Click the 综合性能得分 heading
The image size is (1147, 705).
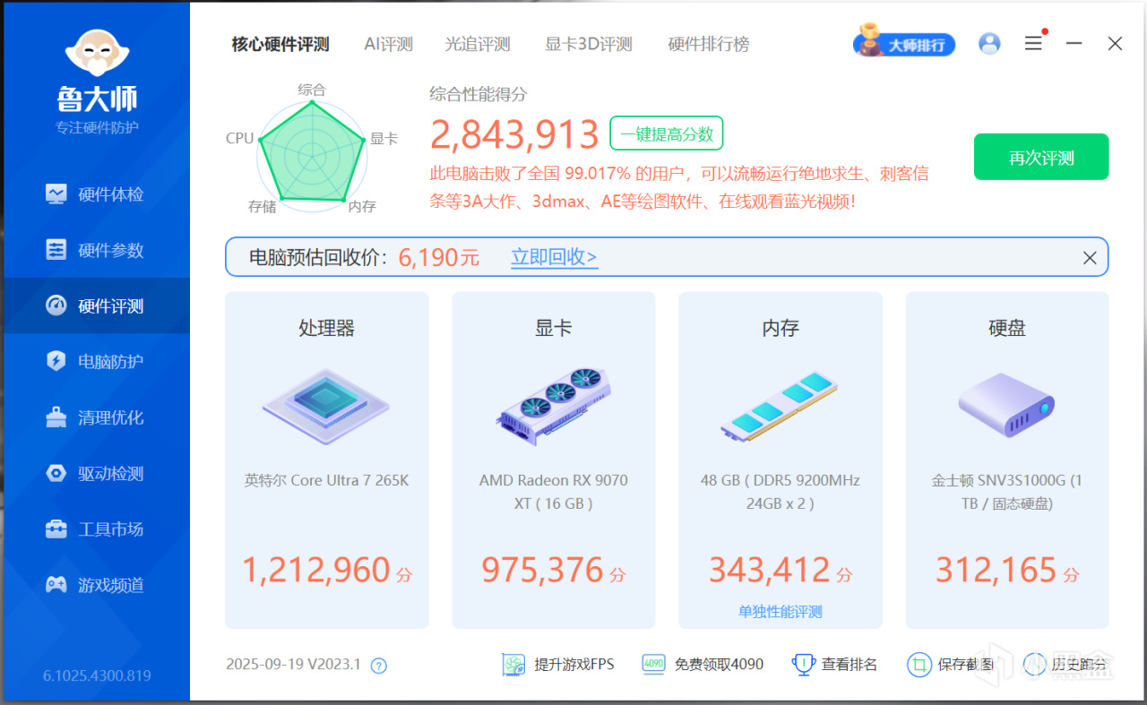pyautogui.click(x=479, y=94)
